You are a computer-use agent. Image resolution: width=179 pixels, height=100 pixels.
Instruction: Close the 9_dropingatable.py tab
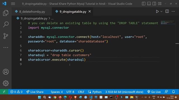click(90, 11)
